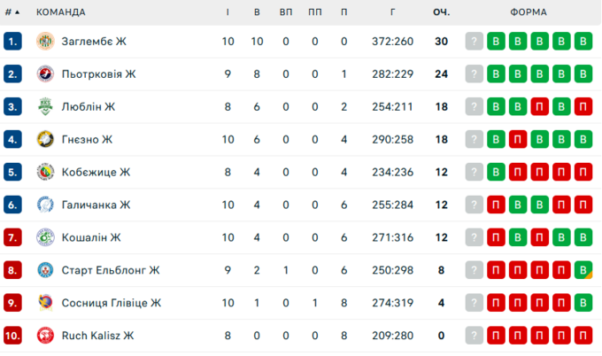This screenshot has height=356, width=602.
Task: Click the Кошалін Ж team logo
Action: [x=46, y=237]
